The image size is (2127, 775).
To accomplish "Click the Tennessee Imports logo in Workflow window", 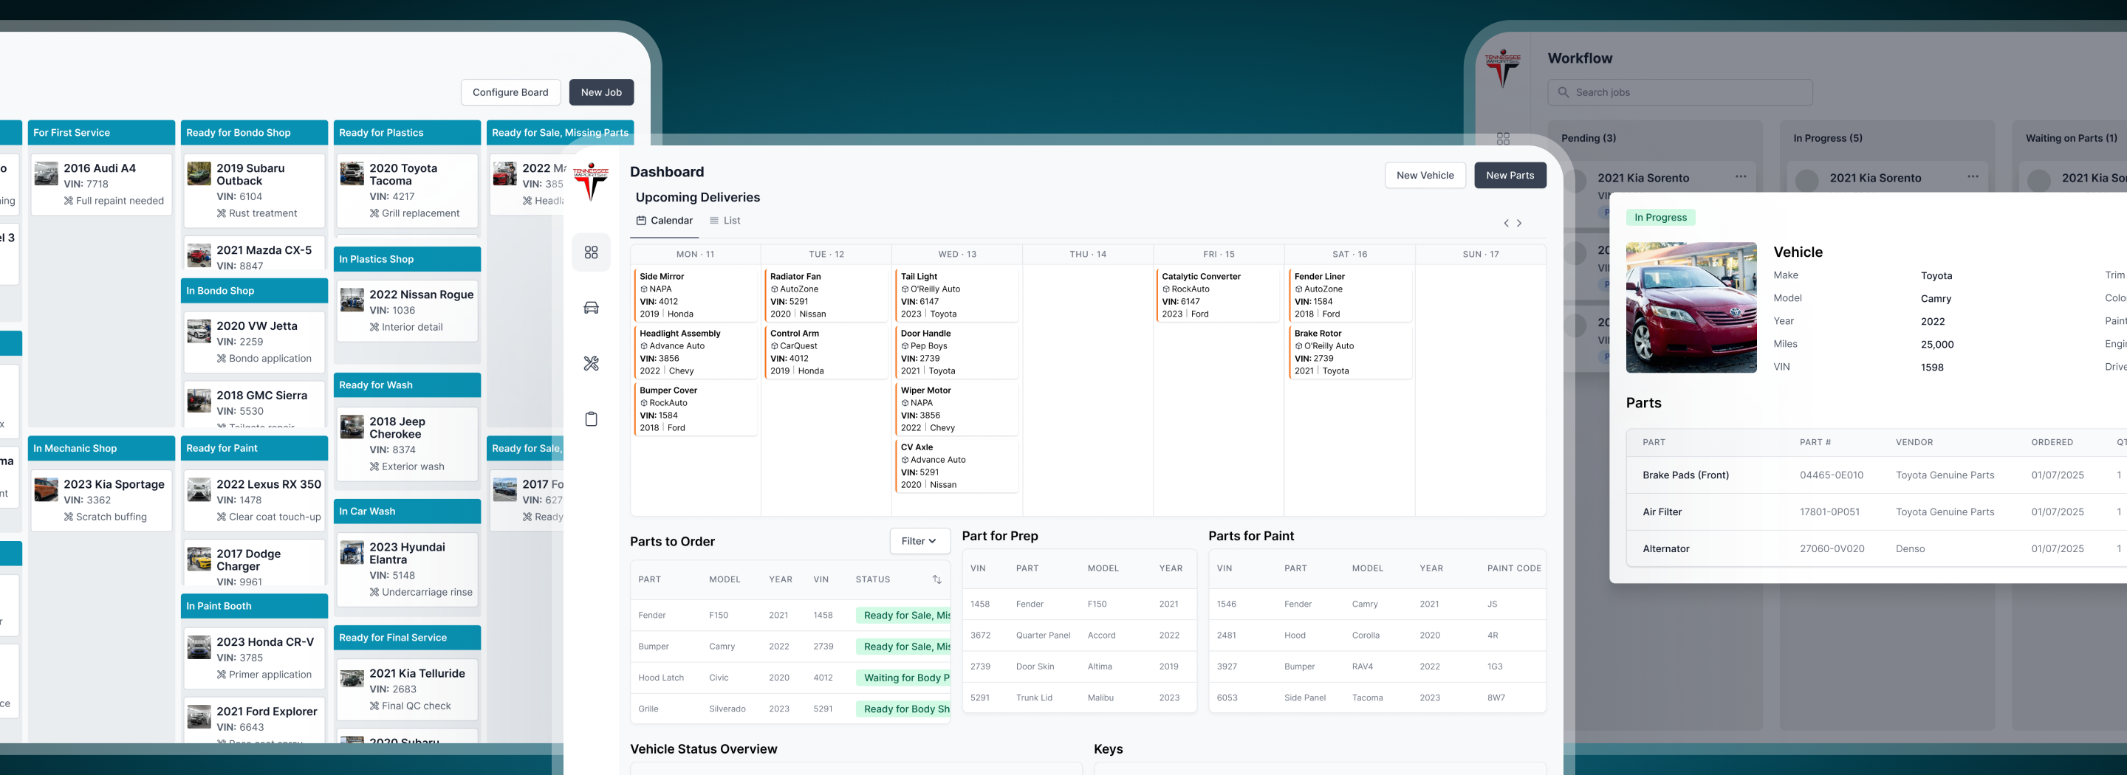I will coord(1503,69).
